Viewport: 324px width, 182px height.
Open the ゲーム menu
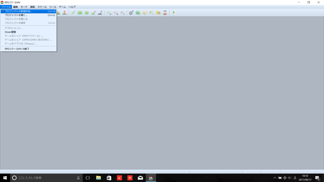(62, 7)
